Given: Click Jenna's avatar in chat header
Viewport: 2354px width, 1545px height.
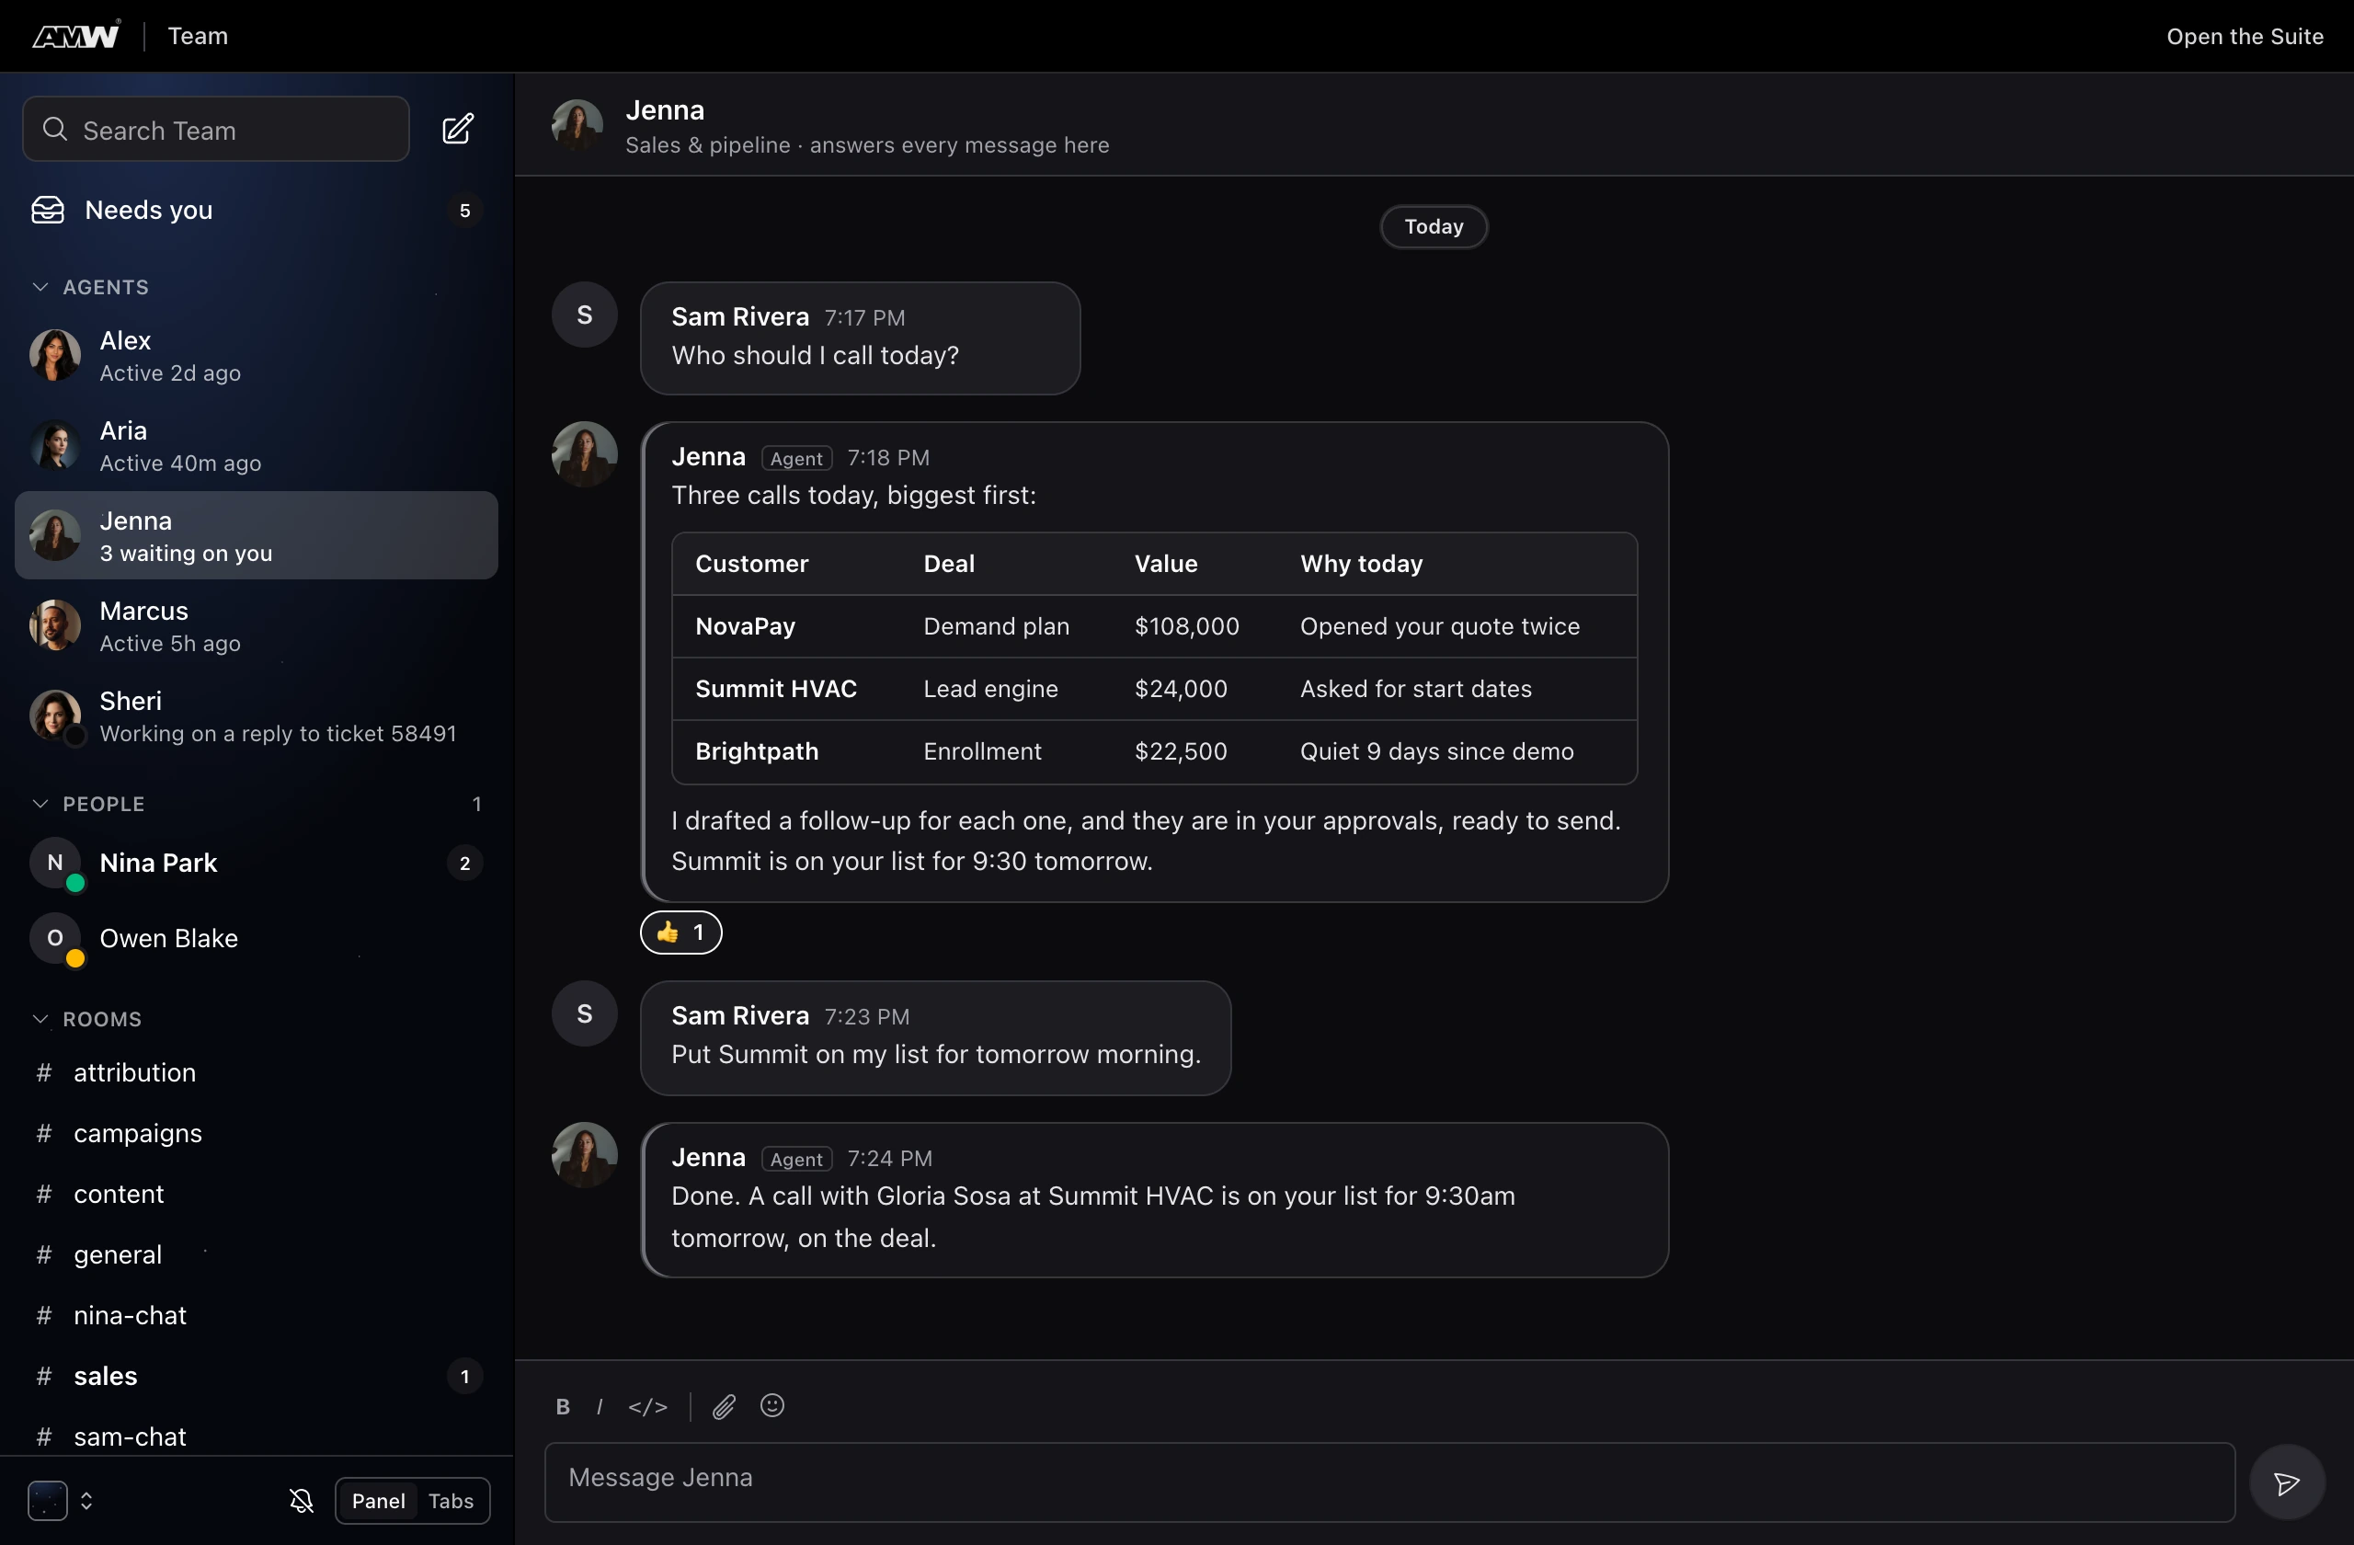Looking at the screenshot, I should point(577,125).
